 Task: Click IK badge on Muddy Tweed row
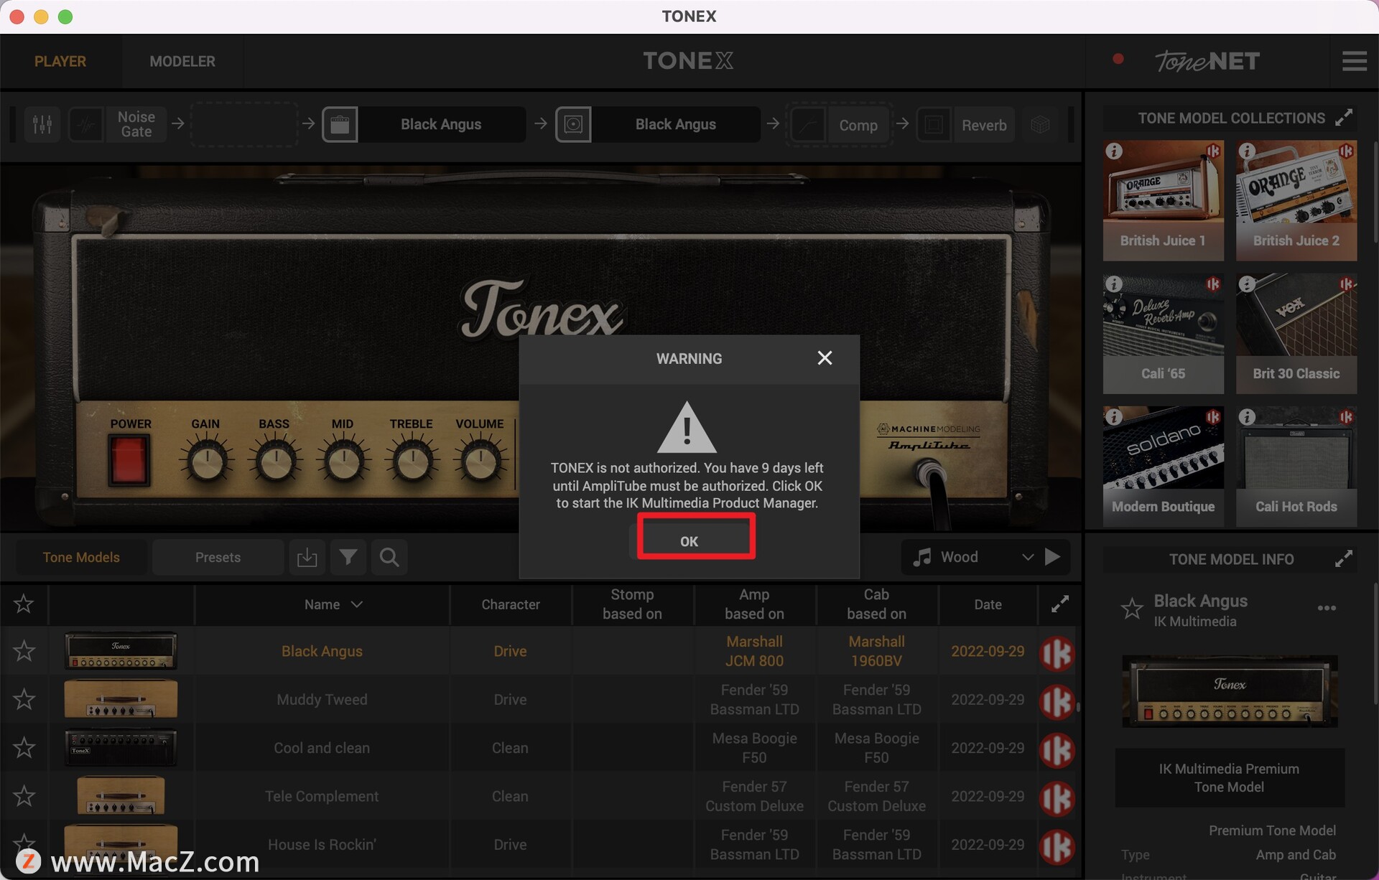1057,701
